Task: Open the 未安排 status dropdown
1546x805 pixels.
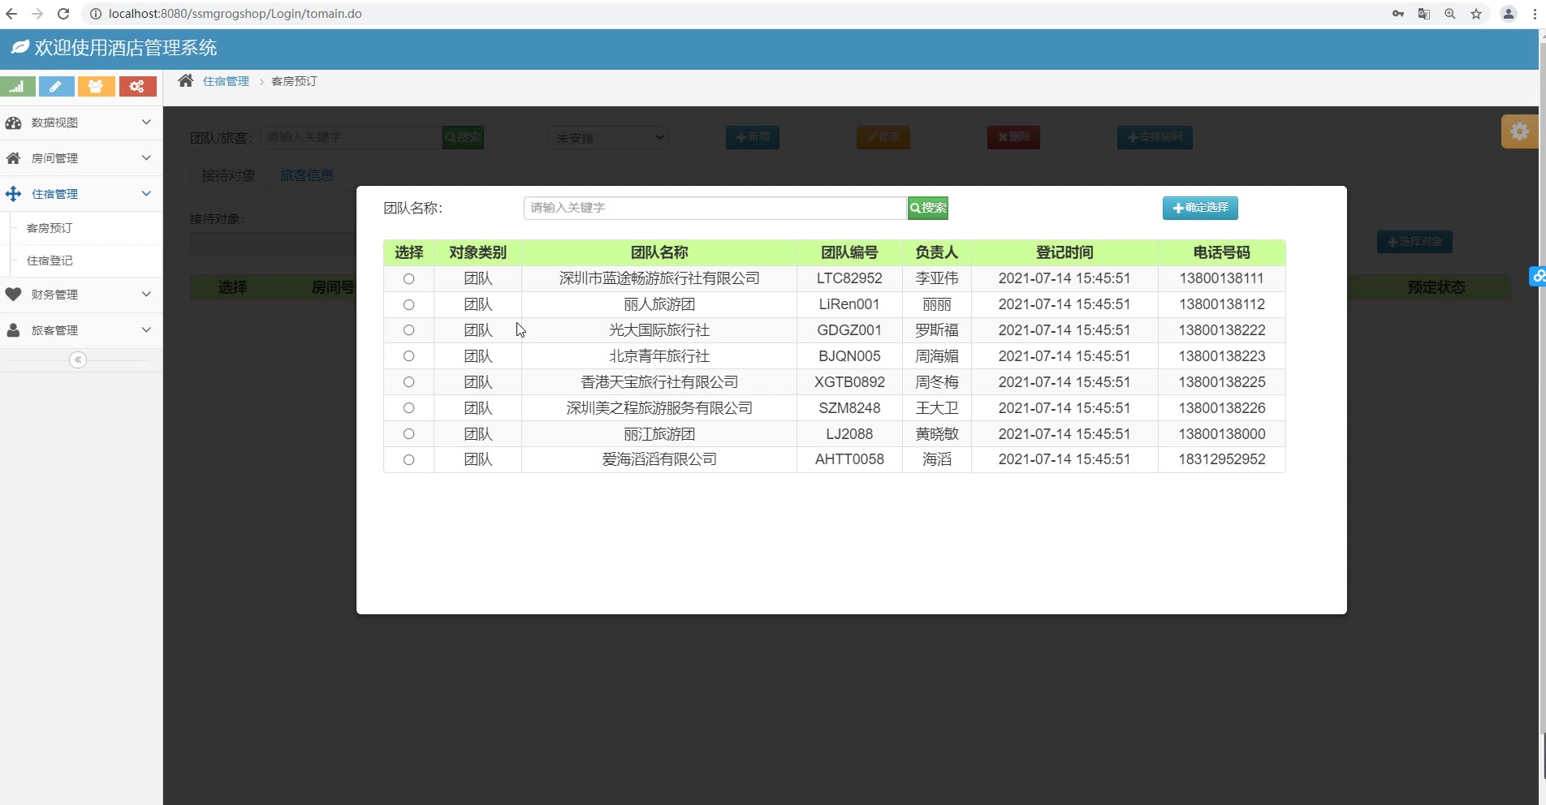Action: 608,138
